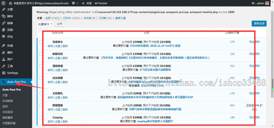The width and height of the screenshot is (274, 128).
Task: Click the 链接 chain icon in sidebar
Action: [3, 23]
